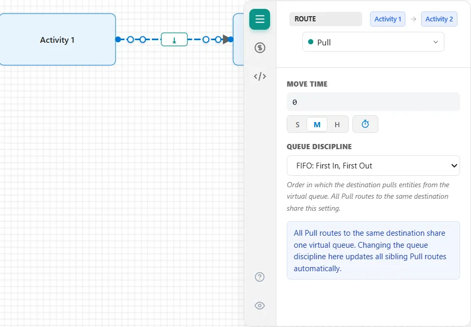Click the Move Time input field
Viewport: 471px width, 327px height.
pyautogui.click(x=373, y=102)
